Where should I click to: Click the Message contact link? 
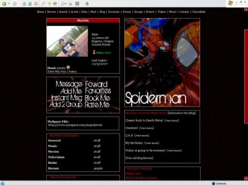(x=69, y=84)
